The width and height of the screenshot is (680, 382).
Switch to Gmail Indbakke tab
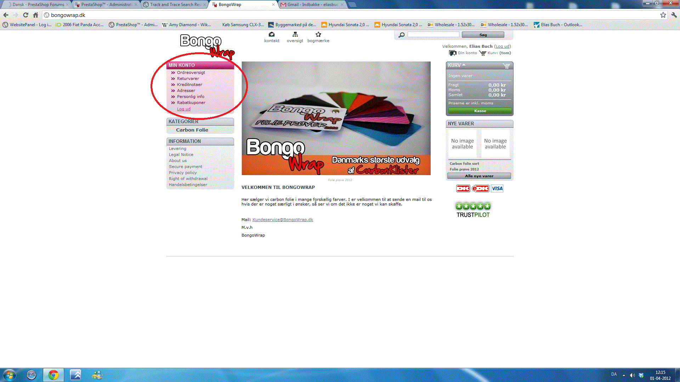312,5
